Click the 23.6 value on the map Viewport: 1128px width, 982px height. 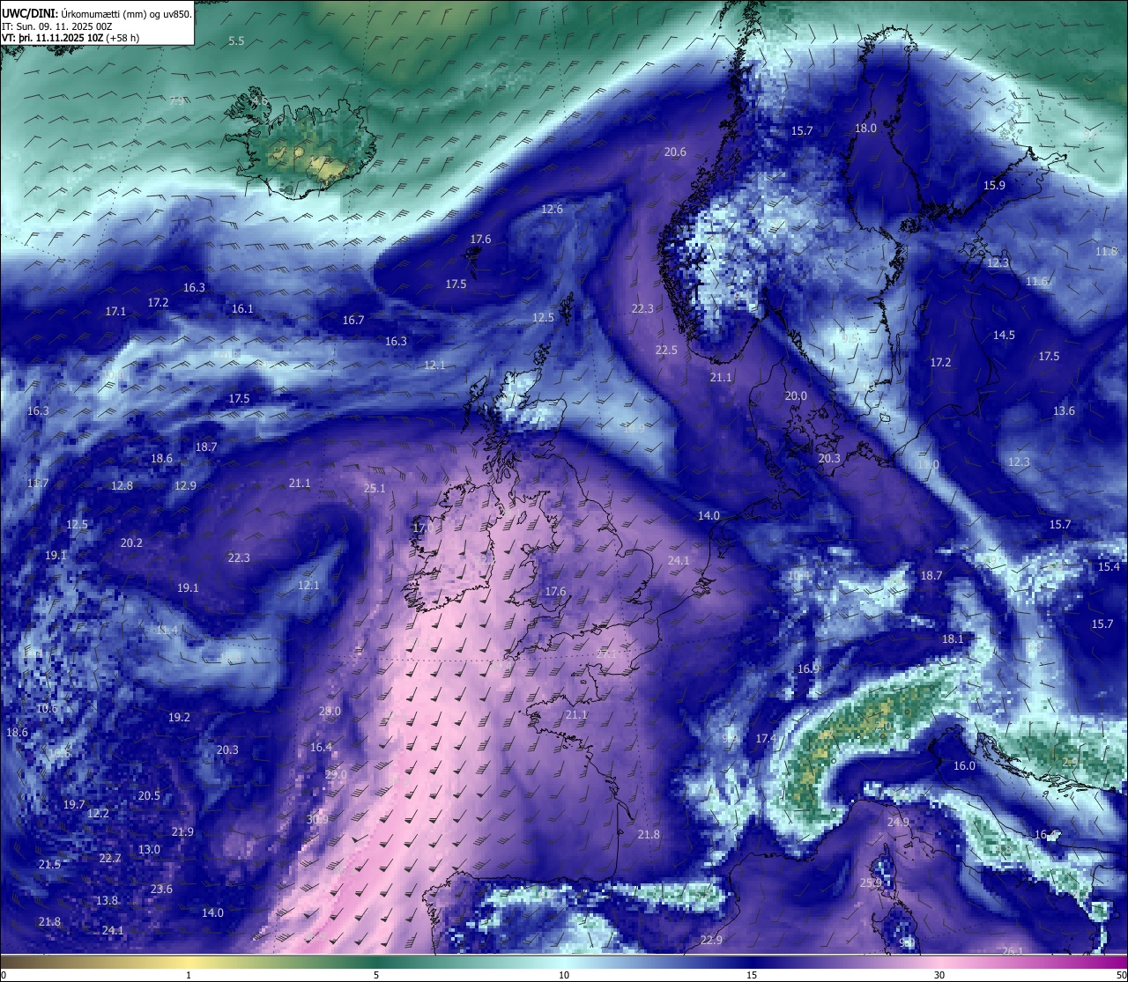[161, 890]
